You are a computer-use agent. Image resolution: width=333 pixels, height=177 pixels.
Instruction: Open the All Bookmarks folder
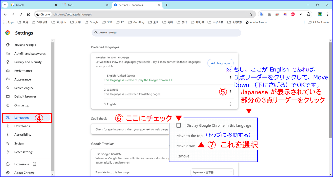tap(318, 22)
